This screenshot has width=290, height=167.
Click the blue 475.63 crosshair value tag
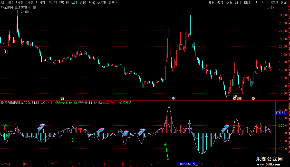[282, 113]
